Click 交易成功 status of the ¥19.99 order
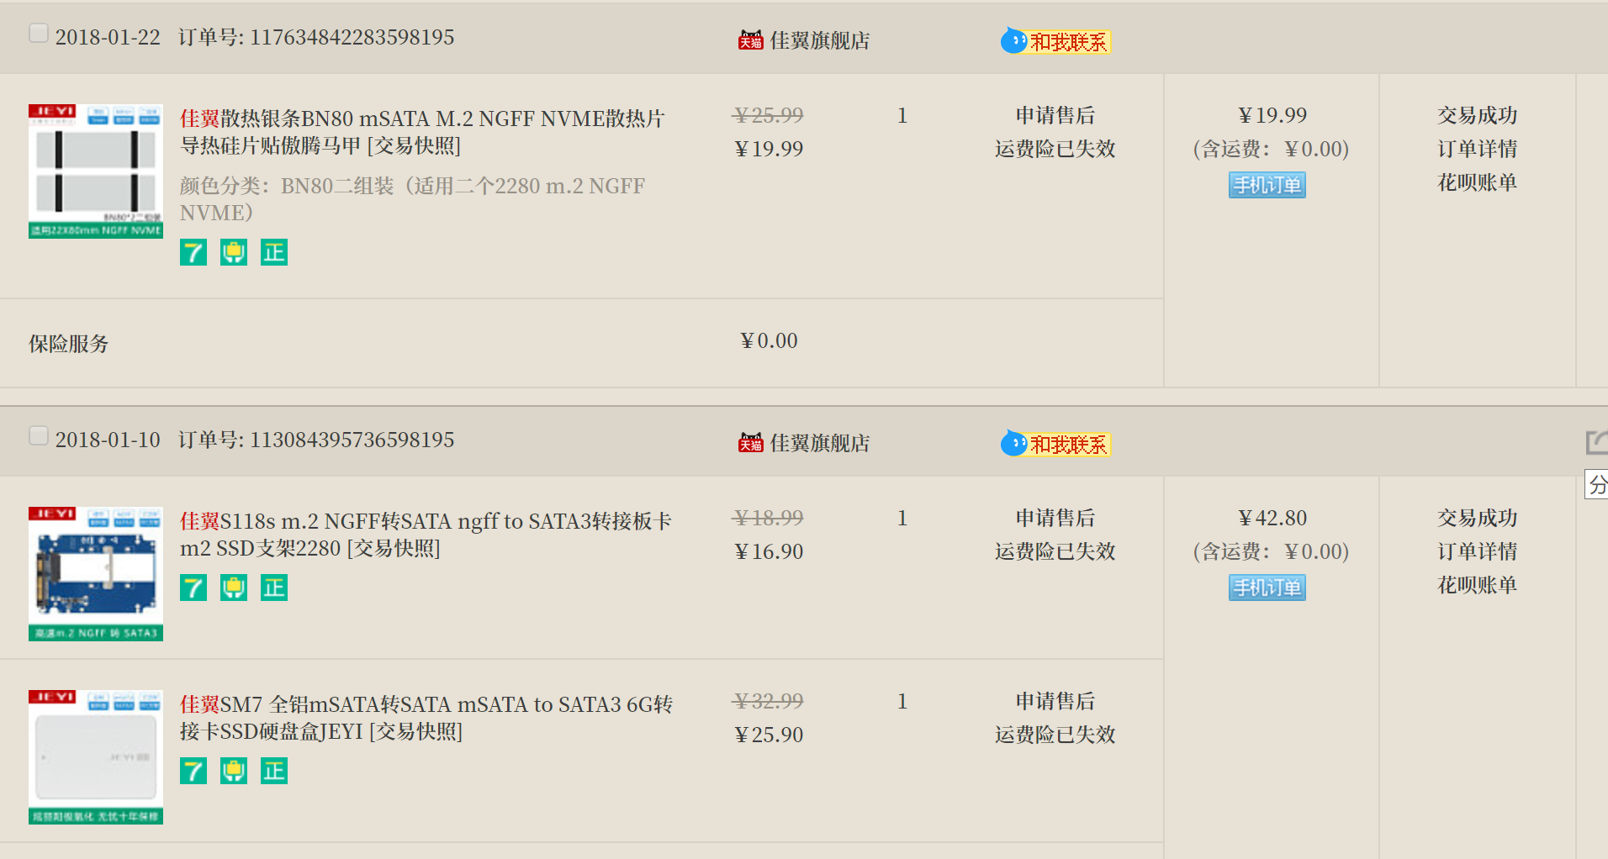This screenshot has width=1608, height=859. coord(1478,115)
